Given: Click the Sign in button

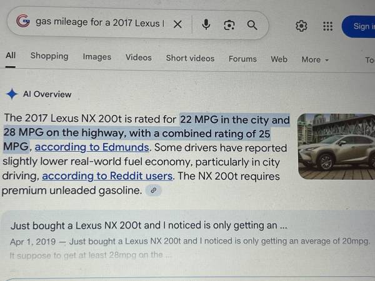Looking at the screenshot, I should pyautogui.click(x=359, y=26).
